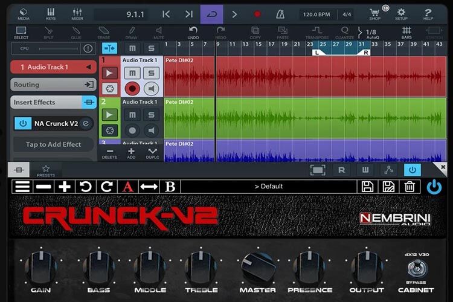This screenshot has width=453, height=302.
Task: Paste the copied event
Action: click(283, 33)
